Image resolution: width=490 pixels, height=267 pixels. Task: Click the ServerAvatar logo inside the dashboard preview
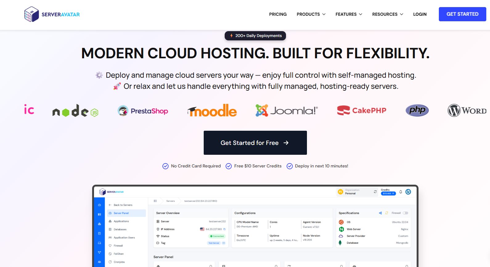(111, 192)
